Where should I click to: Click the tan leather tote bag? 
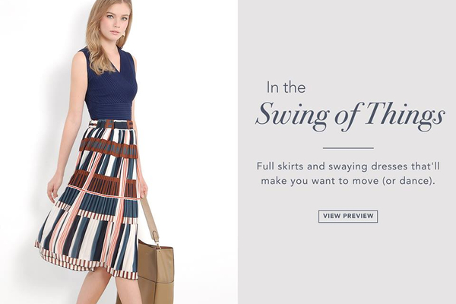(x=156, y=271)
